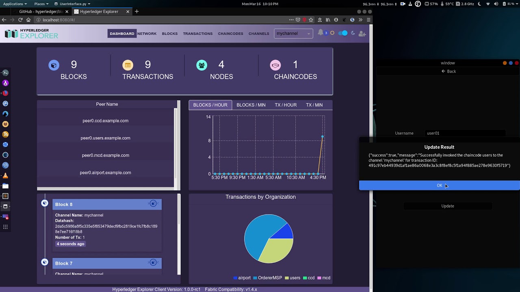Click peer0.users.example.com row
The height and width of the screenshot is (292, 520).
[x=106, y=138]
